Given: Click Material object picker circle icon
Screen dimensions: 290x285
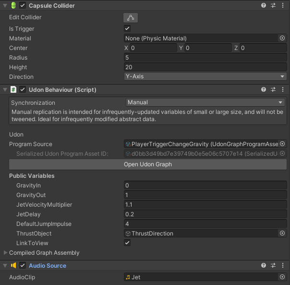Looking at the screenshot, I should [282, 38].
